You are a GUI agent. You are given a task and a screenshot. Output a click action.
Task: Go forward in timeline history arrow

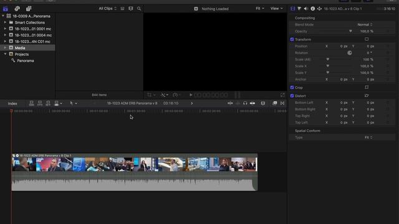[x=191, y=103]
